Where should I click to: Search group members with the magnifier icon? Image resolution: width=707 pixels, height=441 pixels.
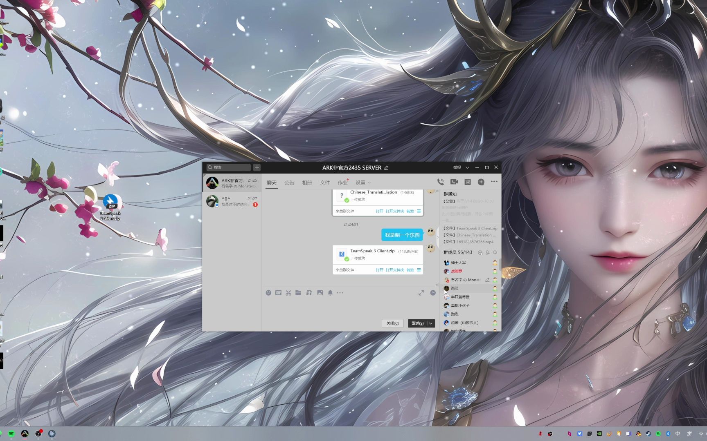(x=495, y=252)
